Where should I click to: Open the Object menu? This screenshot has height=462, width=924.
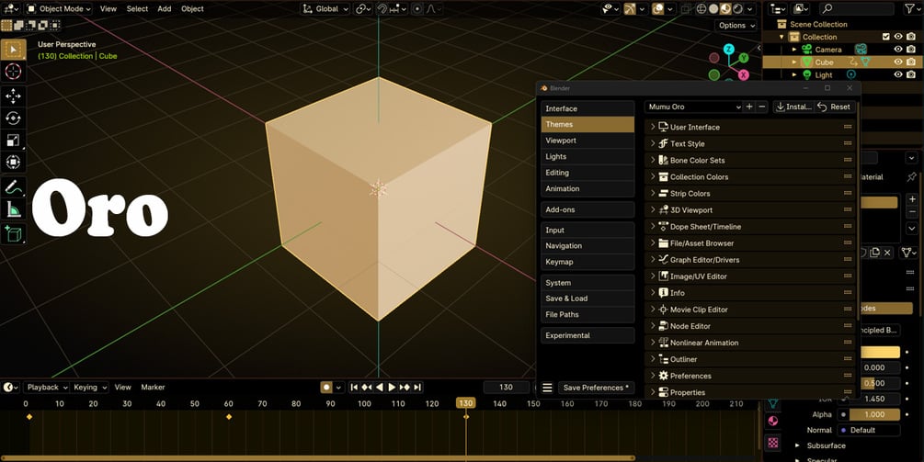(x=192, y=9)
